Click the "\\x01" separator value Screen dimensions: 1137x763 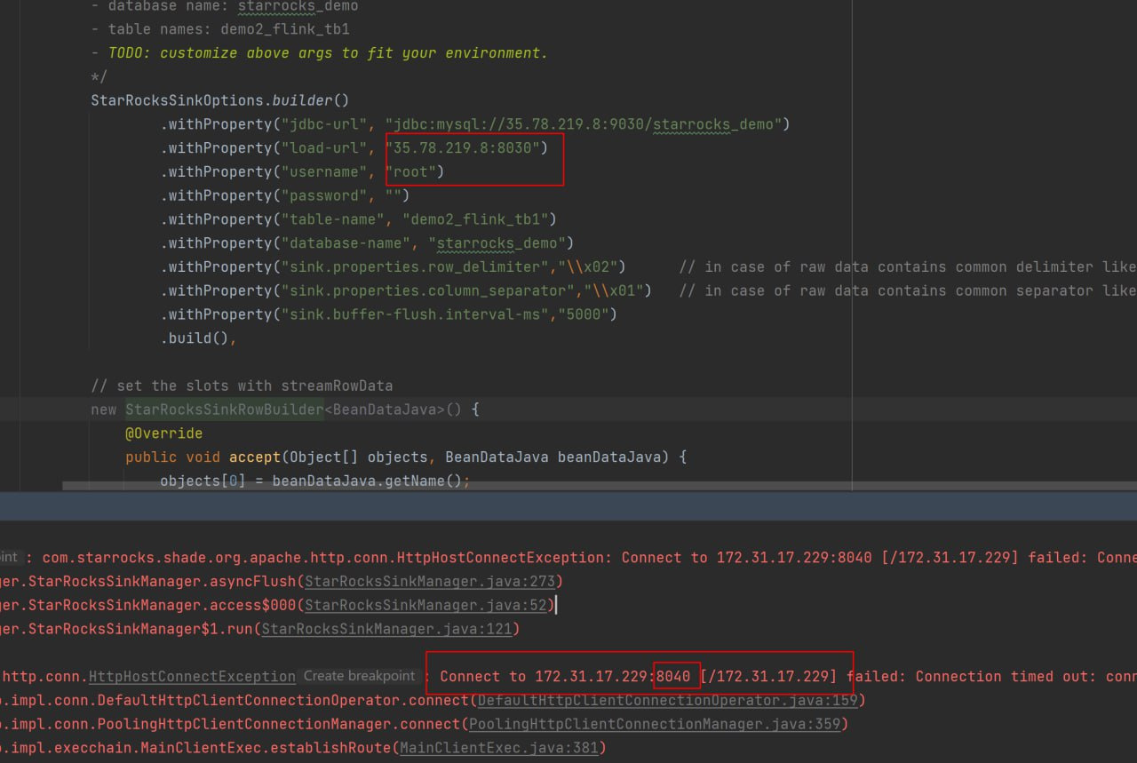(614, 291)
